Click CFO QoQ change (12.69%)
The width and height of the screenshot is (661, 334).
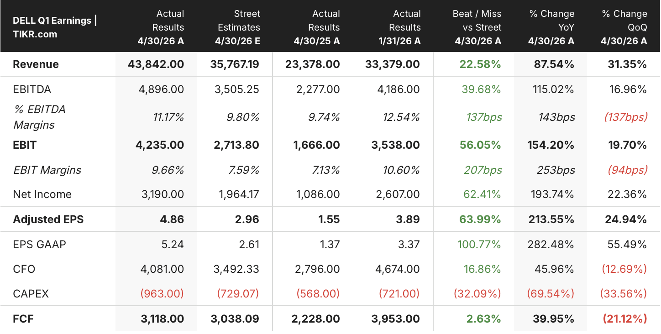[624, 269]
